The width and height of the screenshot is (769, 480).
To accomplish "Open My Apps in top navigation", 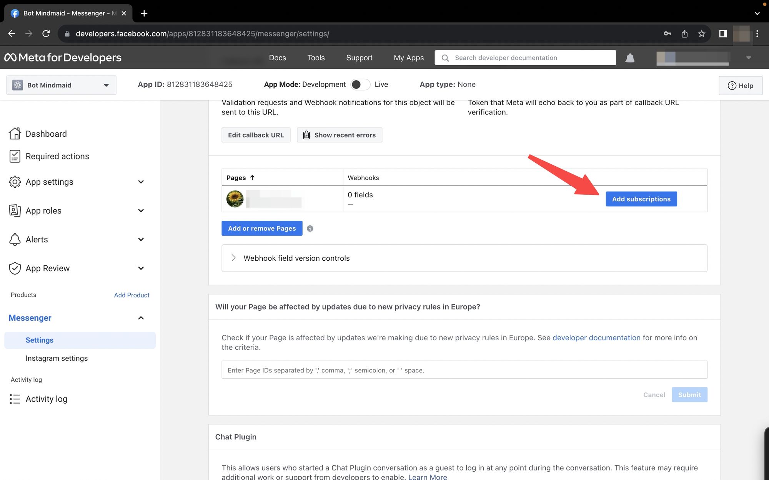I will coord(409,58).
